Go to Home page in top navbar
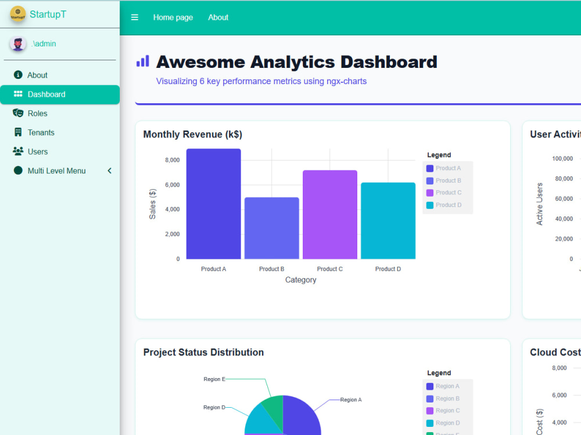This screenshot has width=581, height=435. (x=173, y=17)
